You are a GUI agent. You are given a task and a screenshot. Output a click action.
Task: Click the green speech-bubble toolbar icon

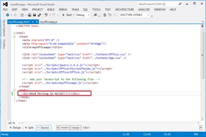tap(110, 15)
